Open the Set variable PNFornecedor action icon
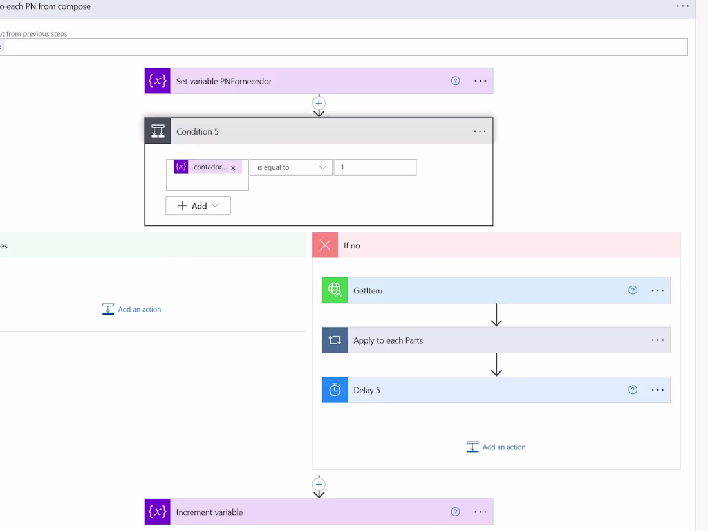 point(157,80)
